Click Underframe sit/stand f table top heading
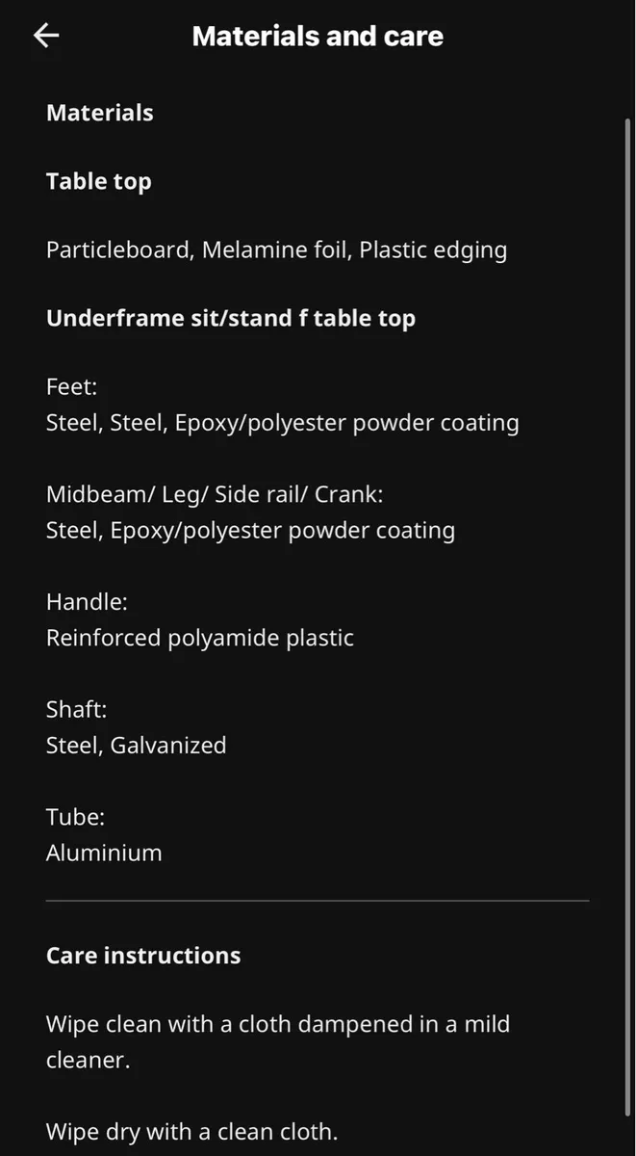The image size is (636, 1156). point(231,319)
